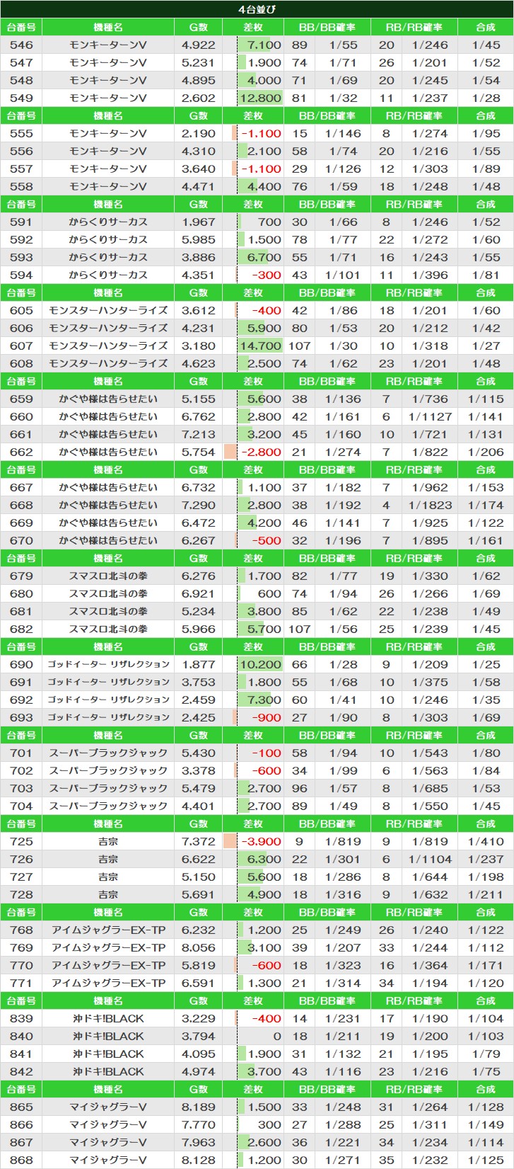
Task: Click game count 7.213
Action: click(x=198, y=434)
